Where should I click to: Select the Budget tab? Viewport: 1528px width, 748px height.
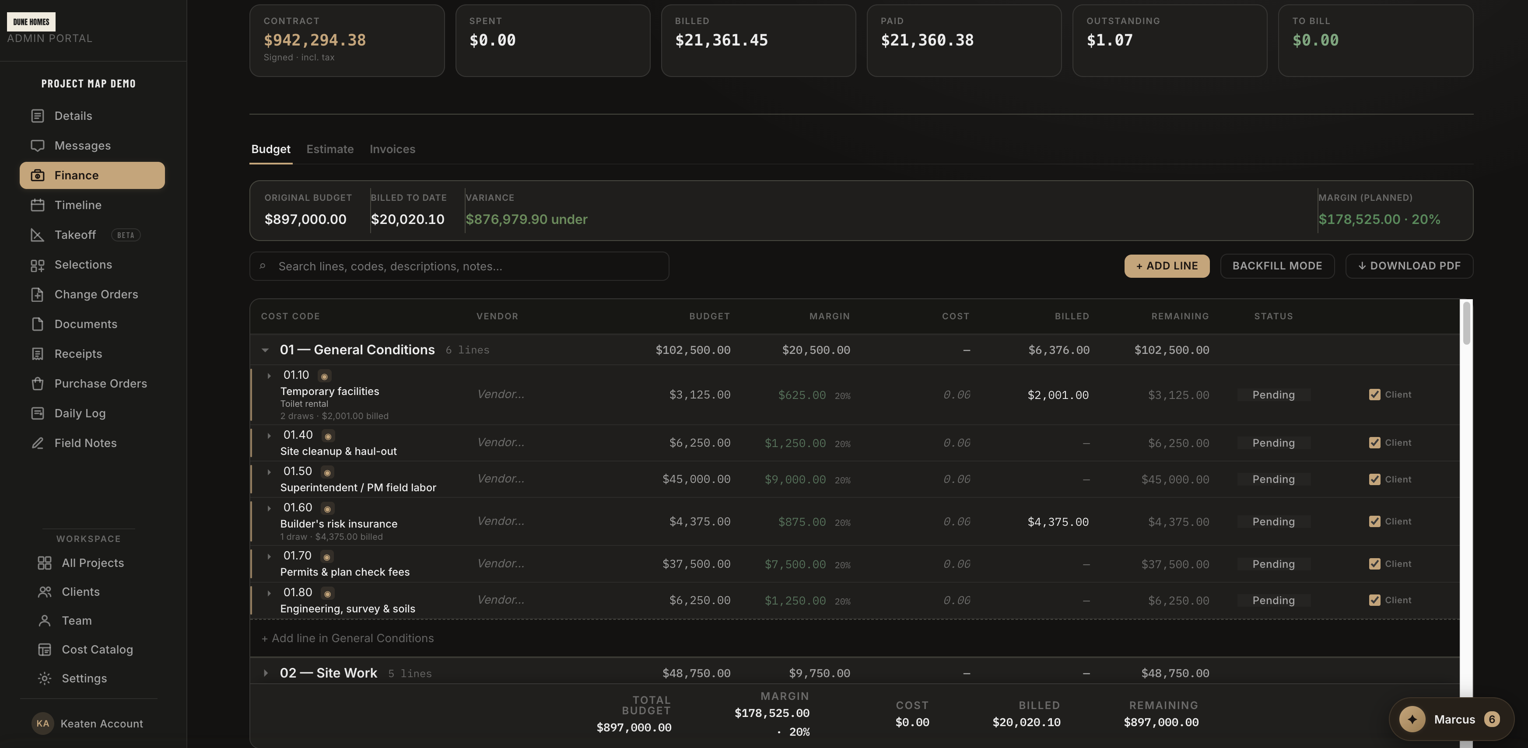click(270, 150)
